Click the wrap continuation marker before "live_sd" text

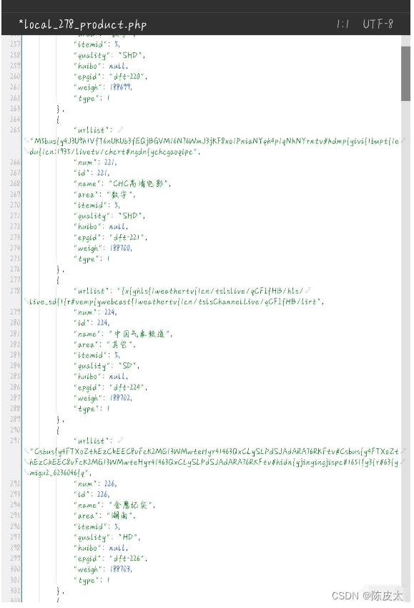pyautogui.click(x=26, y=301)
